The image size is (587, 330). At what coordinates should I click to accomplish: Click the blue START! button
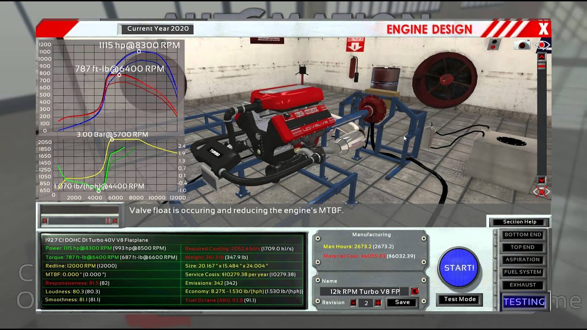click(459, 268)
